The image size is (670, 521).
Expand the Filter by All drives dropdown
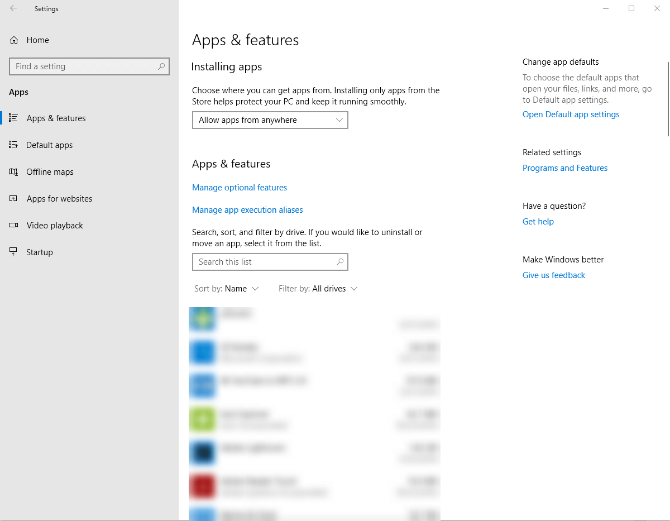coord(318,289)
